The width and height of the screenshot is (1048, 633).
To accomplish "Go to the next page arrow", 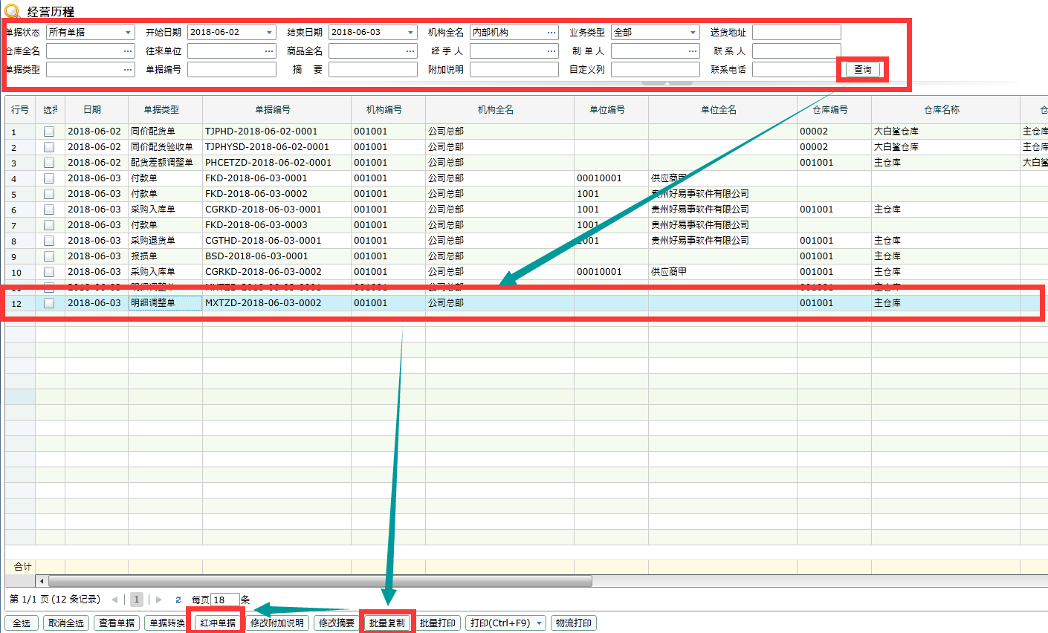I will click(x=158, y=600).
